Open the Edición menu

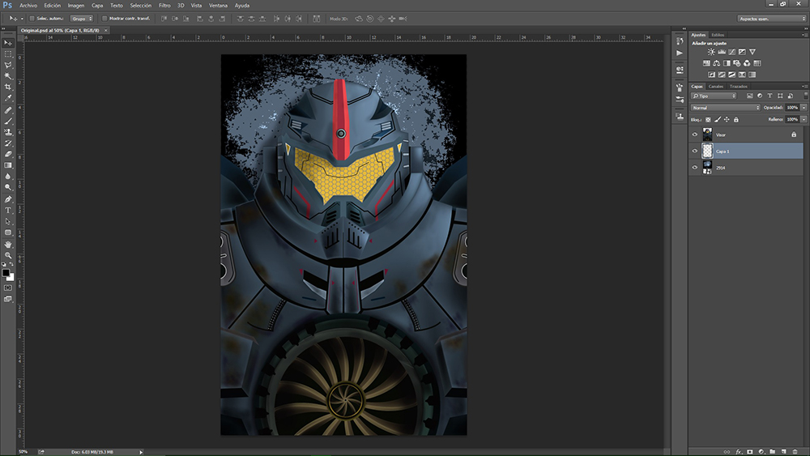(52, 5)
